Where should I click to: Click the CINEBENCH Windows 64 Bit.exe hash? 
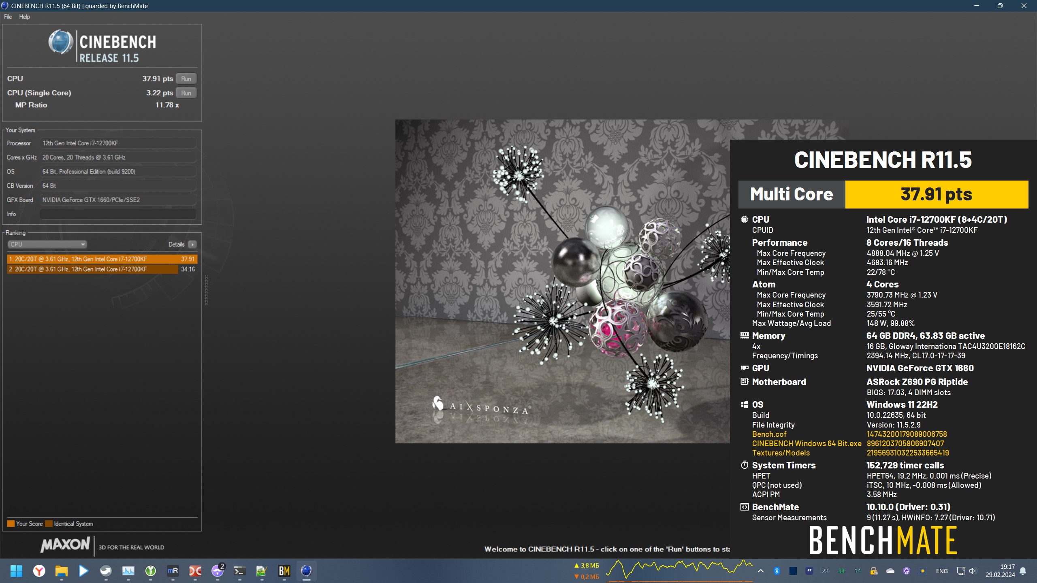905,443
